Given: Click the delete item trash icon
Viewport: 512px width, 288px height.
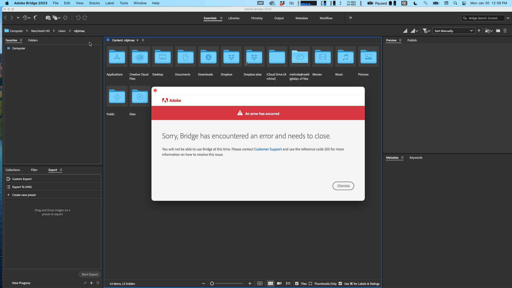Looking at the screenshot, I should pyautogui.click(x=505, y=31).
